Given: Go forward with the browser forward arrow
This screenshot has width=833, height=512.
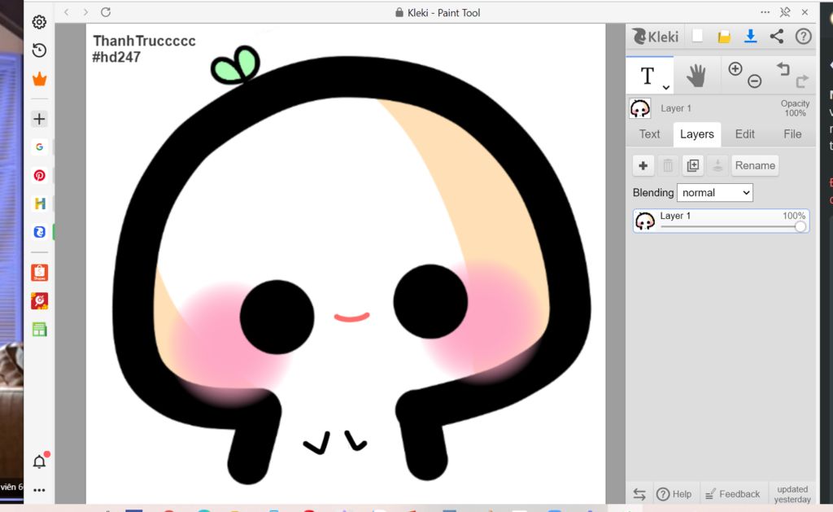Looking at the screenshot, I should pos(85,12).
